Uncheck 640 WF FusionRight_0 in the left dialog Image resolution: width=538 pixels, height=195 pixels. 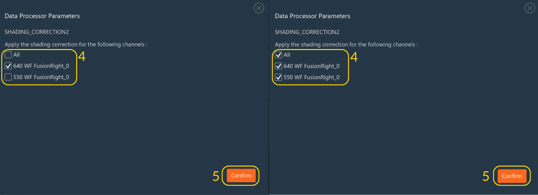[8, 66]
